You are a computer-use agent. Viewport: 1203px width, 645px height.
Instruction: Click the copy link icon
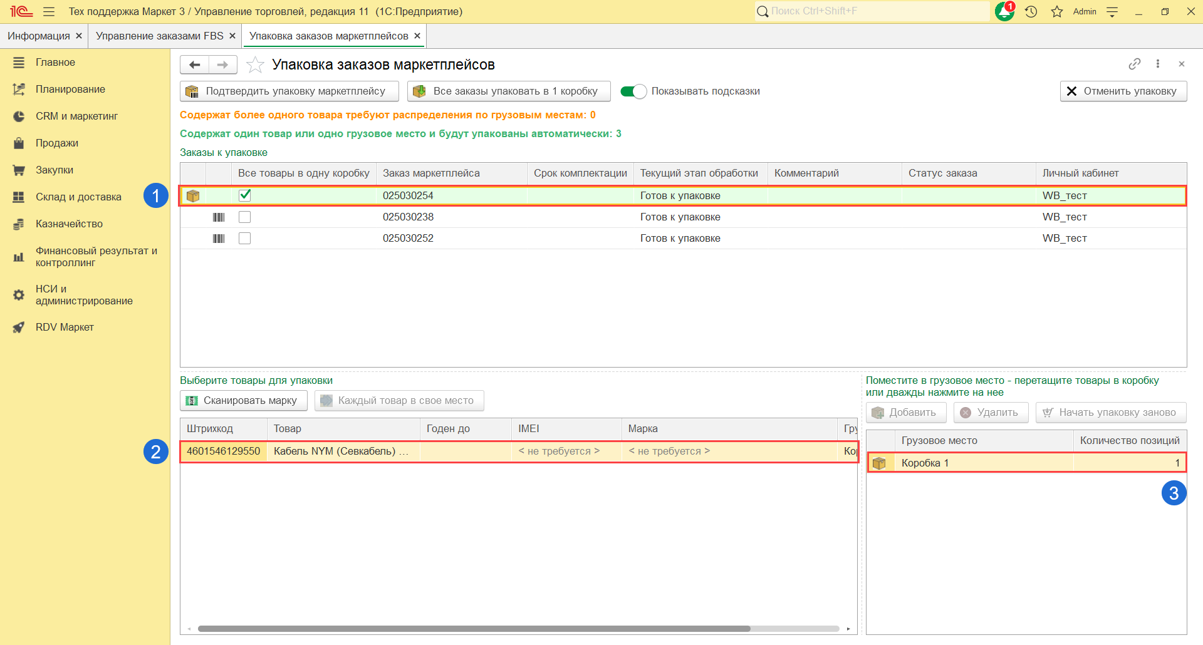click(x=1134, y=64)
